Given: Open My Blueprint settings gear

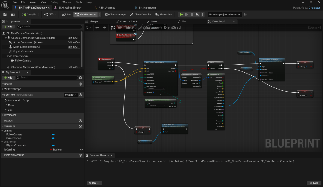Looking at the screenshot, I should click(x=80, y=78).
